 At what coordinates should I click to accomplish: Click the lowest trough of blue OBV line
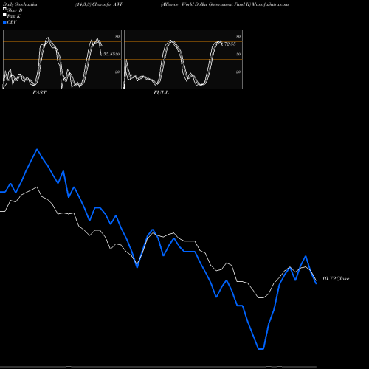261,349
